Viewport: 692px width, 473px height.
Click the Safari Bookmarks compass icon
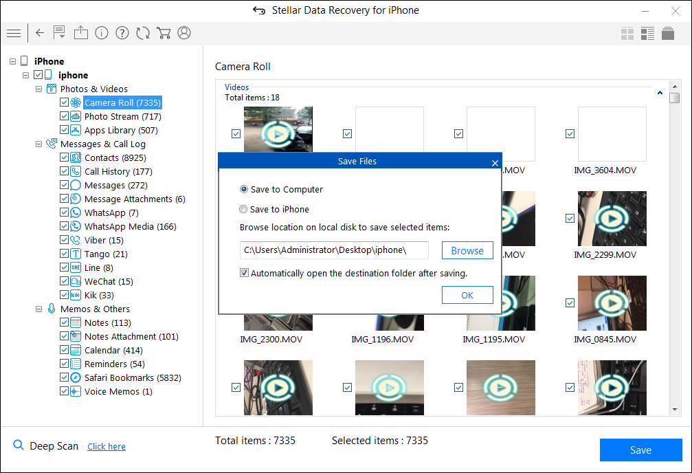tap(76, 377)
